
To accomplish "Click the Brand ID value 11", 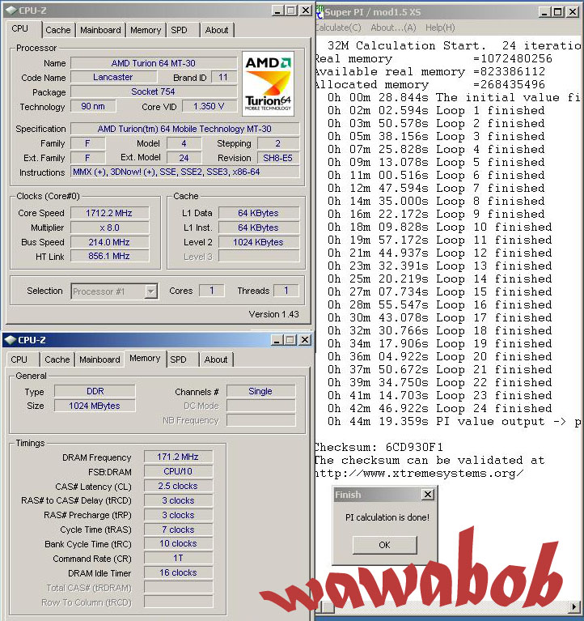I will 223,77.
